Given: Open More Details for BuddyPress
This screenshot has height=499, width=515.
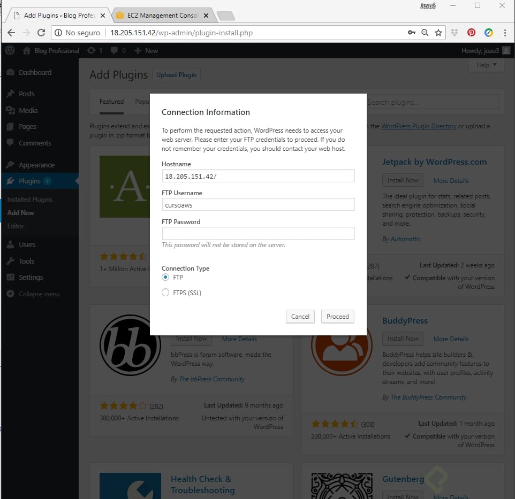Looking at the screenshot, I should click(x=451, y=339).
